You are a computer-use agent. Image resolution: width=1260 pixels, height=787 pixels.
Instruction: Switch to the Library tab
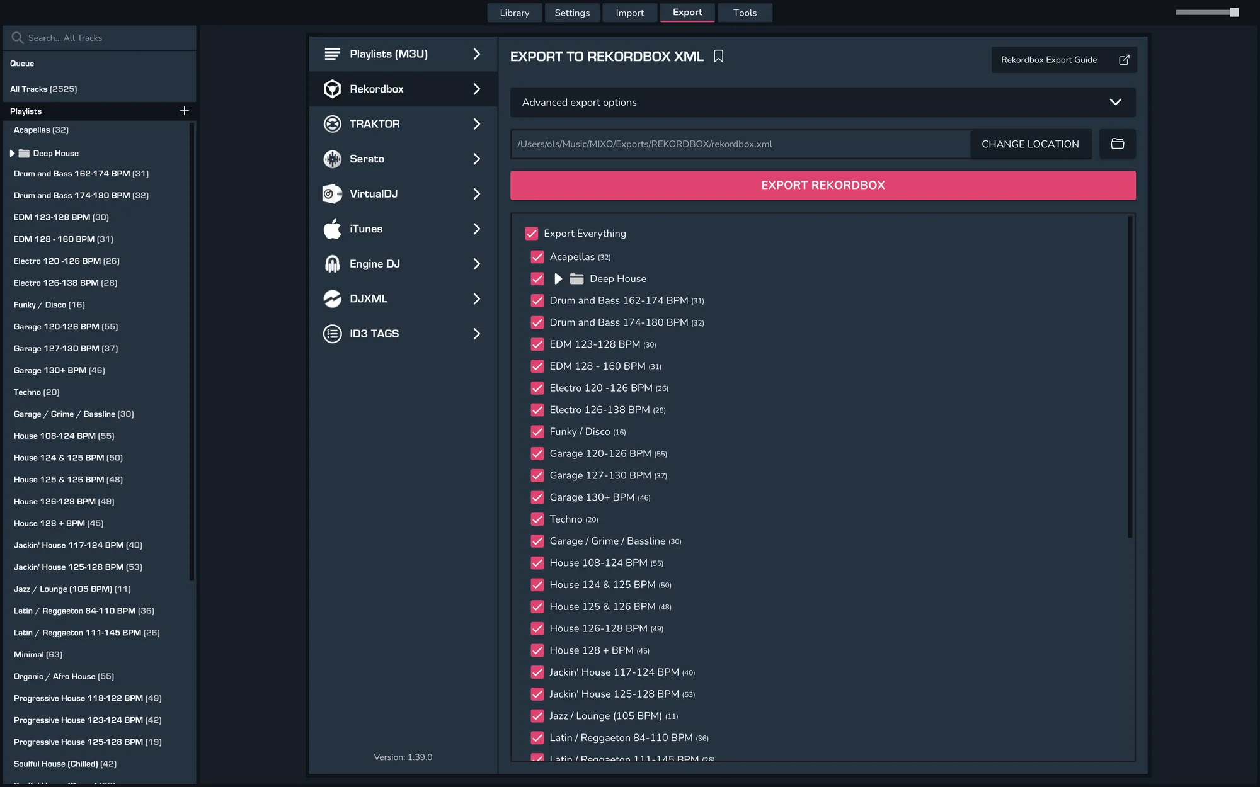click(514, 13)
